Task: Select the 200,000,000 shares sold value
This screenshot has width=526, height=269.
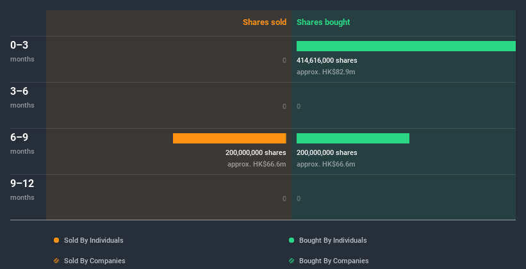Action: 256,152
